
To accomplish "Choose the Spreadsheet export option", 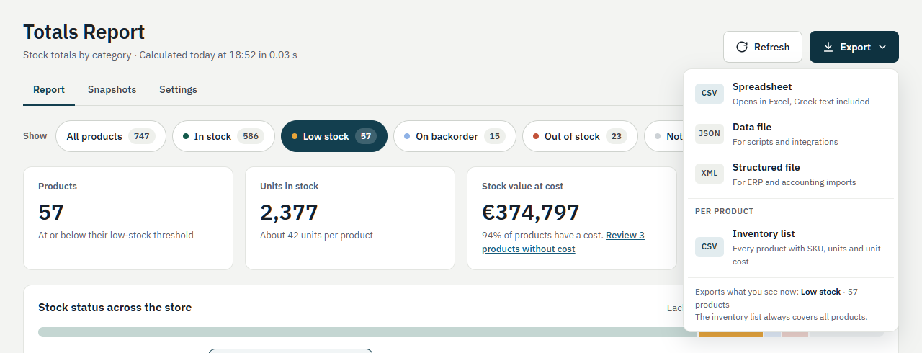I will [791, 94].
